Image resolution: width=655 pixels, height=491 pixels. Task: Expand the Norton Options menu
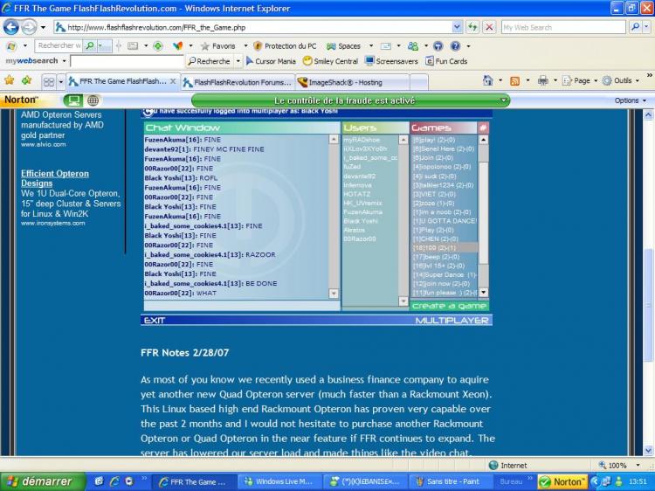[x=631, y=100]
